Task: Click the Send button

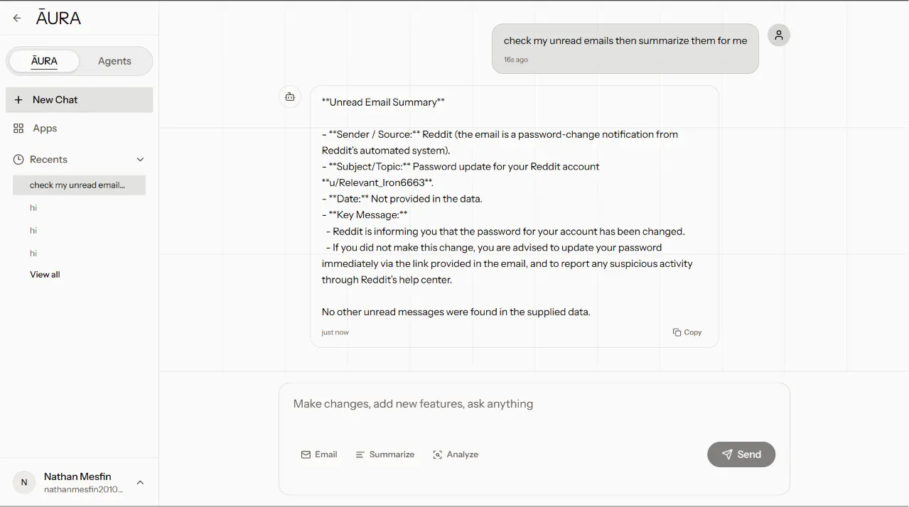Action: 741,454
